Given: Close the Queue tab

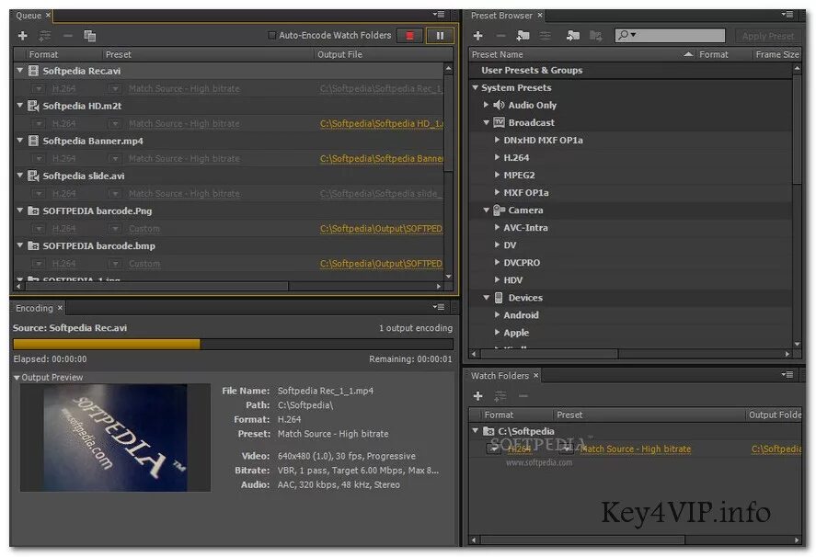Looking at the screenshot, I should [48, 15].
